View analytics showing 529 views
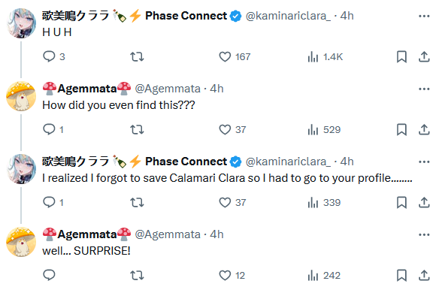This screenshot has height=287, width=442. [324, 130]
